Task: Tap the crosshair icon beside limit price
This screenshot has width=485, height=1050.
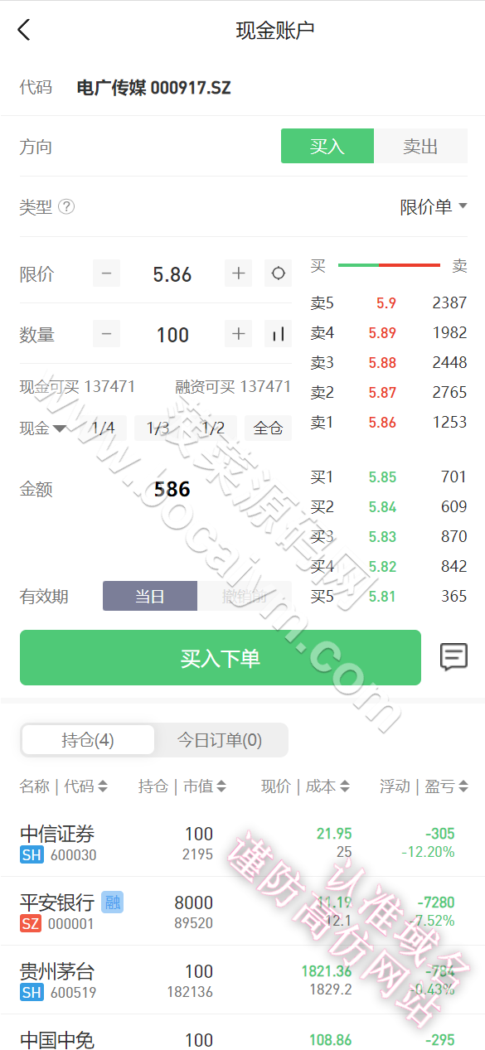Action: click(279, 273)
